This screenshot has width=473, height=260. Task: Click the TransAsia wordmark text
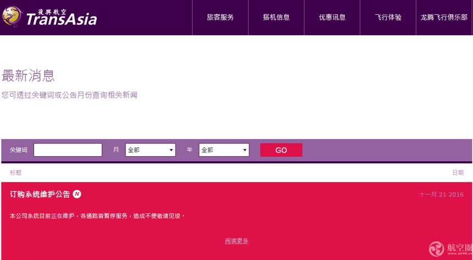click(x=61, y=20)
